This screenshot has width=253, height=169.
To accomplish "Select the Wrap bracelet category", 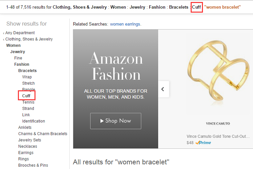I will (27, 77).
